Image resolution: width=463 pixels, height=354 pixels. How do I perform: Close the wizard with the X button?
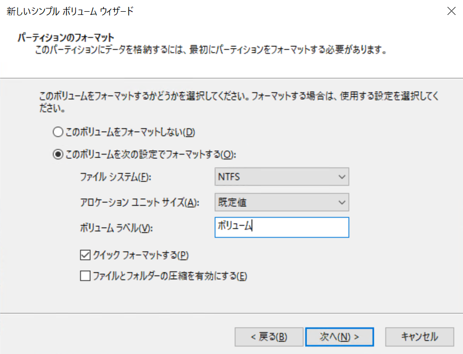click(451, 11)
